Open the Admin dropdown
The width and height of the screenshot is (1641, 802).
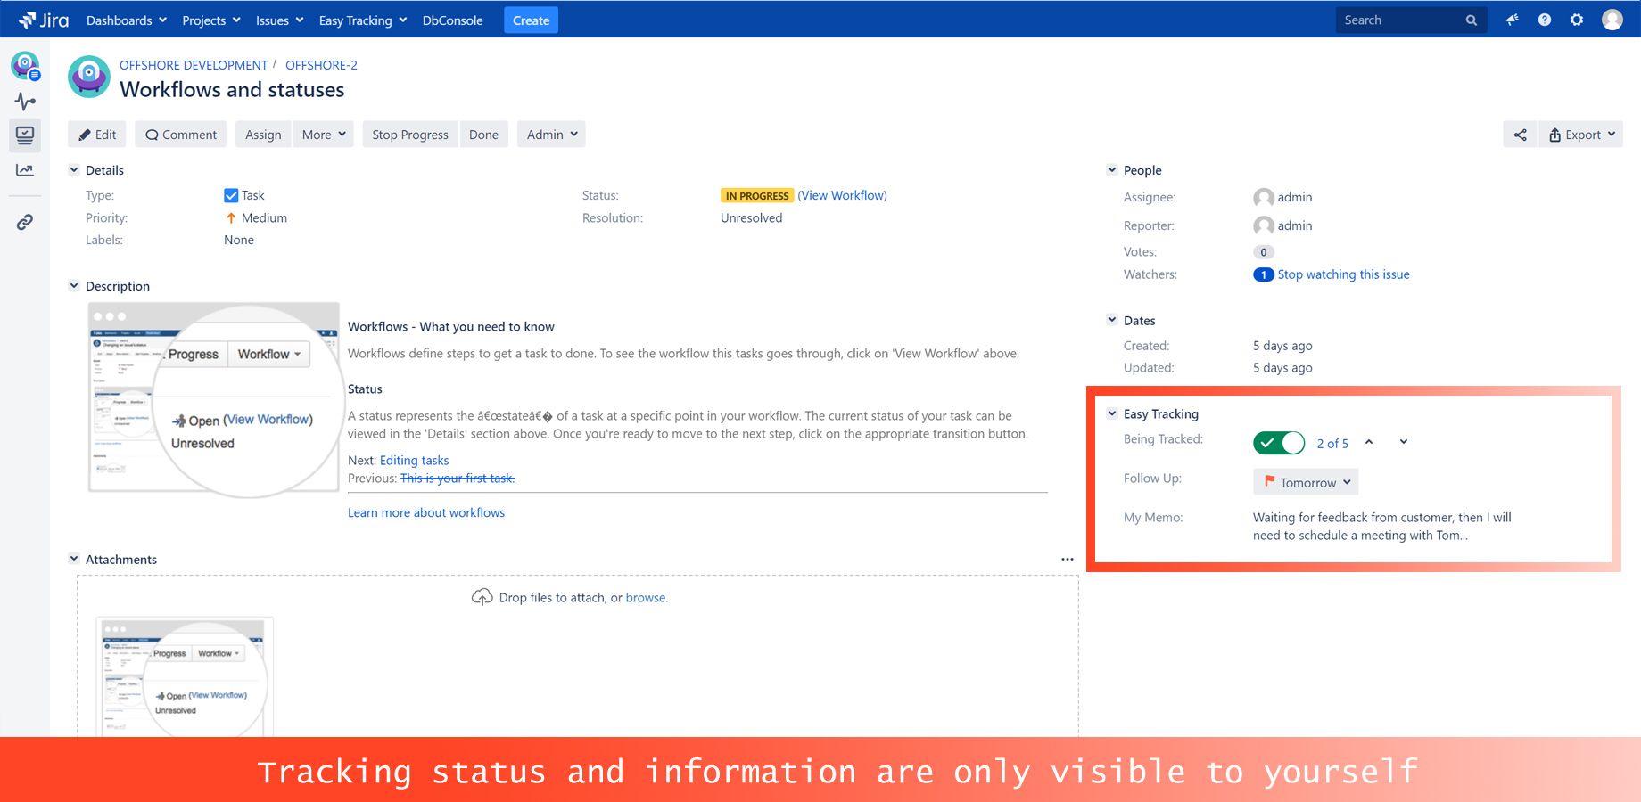coord(551,135)
